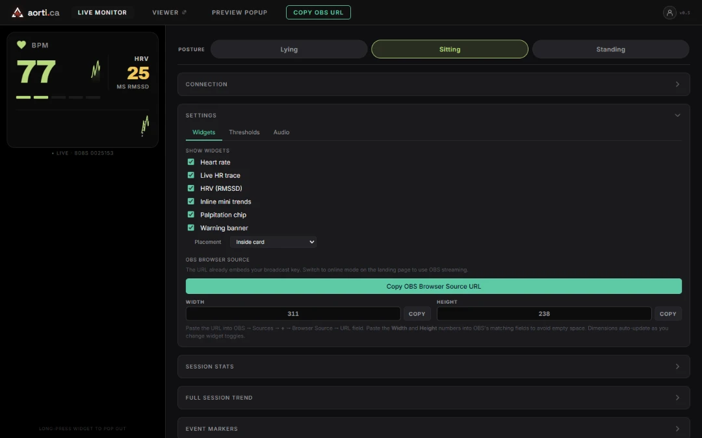This screenshot has height=438, width=702.
Task: Click the Height field showing 238
Action: pyautogui.click(x=544, y=314)
